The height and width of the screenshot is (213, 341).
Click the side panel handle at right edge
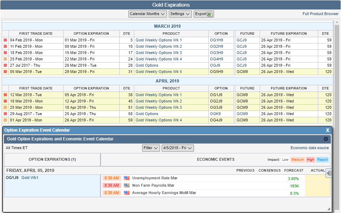tap(329, 173)
